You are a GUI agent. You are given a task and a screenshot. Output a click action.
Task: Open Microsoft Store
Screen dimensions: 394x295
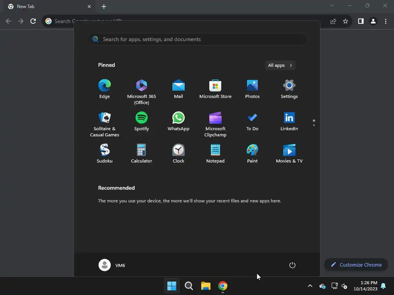(x=215, y=89)
